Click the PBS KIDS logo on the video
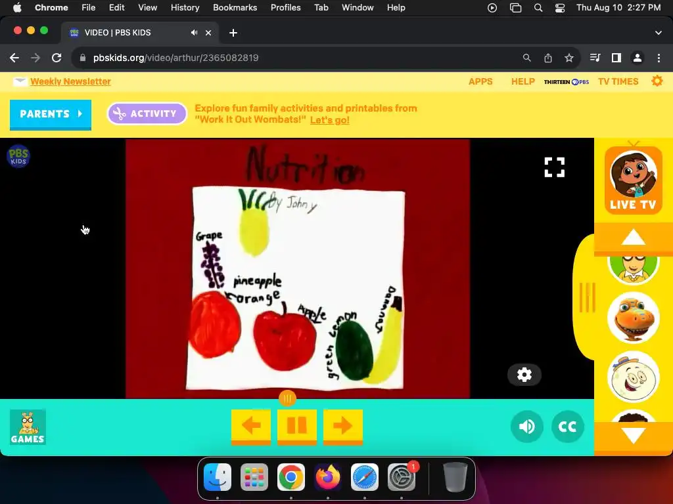673x504 pixels. pos(18,156)
